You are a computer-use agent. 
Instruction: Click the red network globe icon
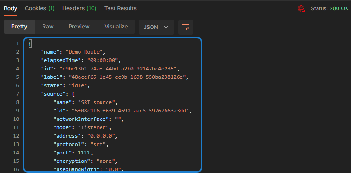point(302,9)
